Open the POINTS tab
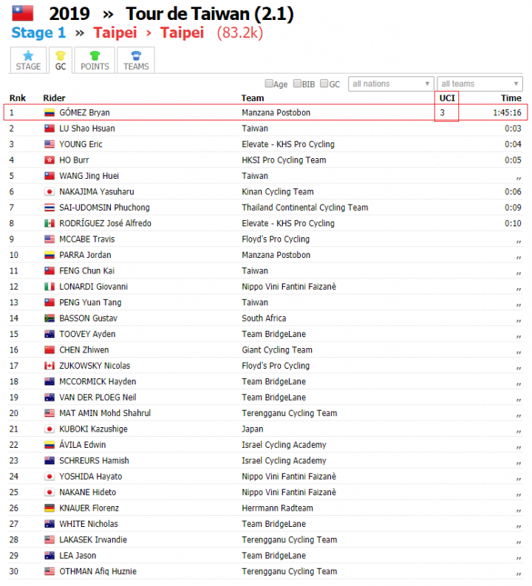Viewport: 532px width, 586px height. [x=95, y=60]
